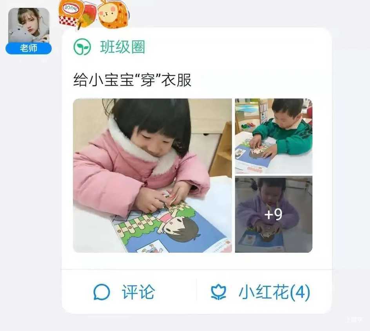Click the comment speech bubble icon
The image size is (370, 331).
[102, 292]
